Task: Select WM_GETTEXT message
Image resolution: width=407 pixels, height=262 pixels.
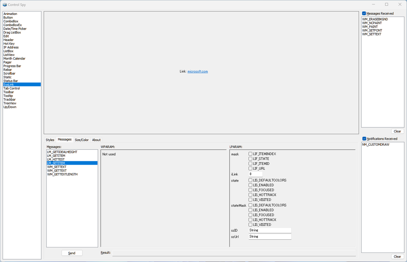Action: coord(72,170)
